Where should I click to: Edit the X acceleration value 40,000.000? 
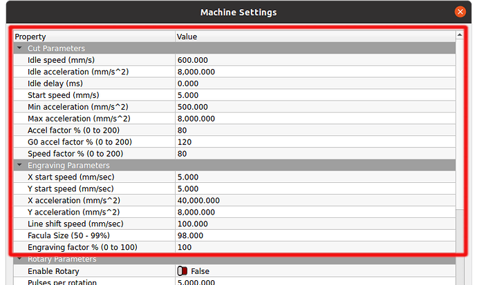click(315, 200)
